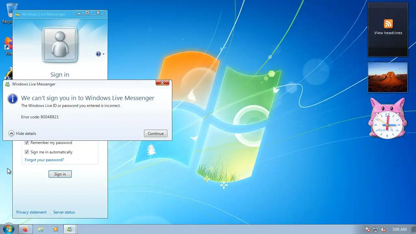Click View headlines in feed gadget
416x234 pixels.
click(388, 33)
